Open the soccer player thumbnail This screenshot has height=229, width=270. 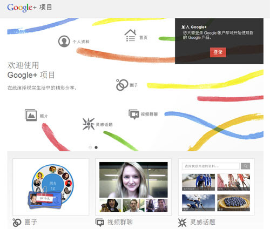[x=198, y=203]
